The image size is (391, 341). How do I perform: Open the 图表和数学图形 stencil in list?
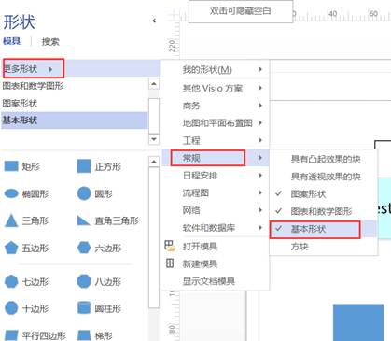[74, 86]
